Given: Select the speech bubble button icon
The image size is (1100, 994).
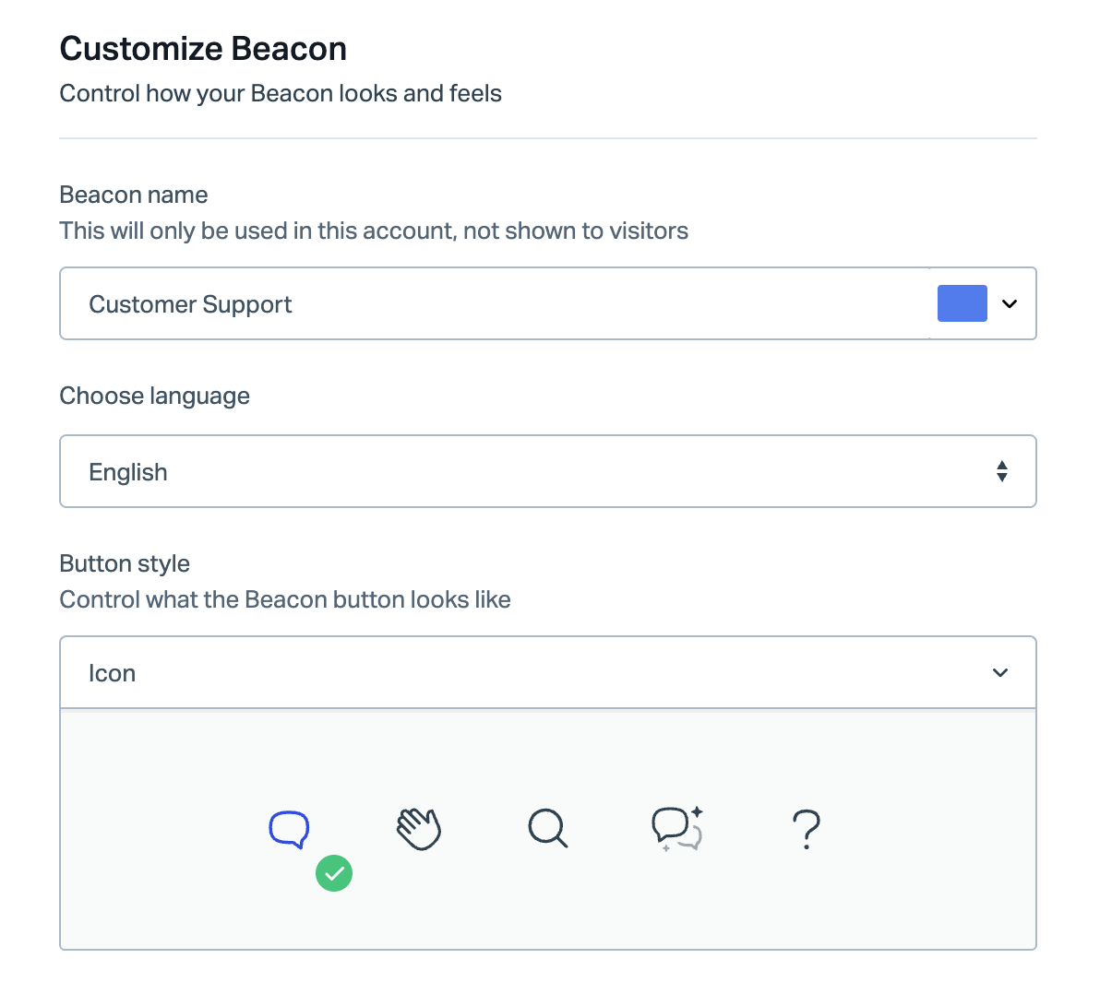Looking at the screenshot, I should pyautogui.click(x=289, y=829).
